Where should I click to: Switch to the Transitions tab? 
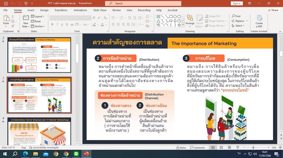[x=61, y=10]
